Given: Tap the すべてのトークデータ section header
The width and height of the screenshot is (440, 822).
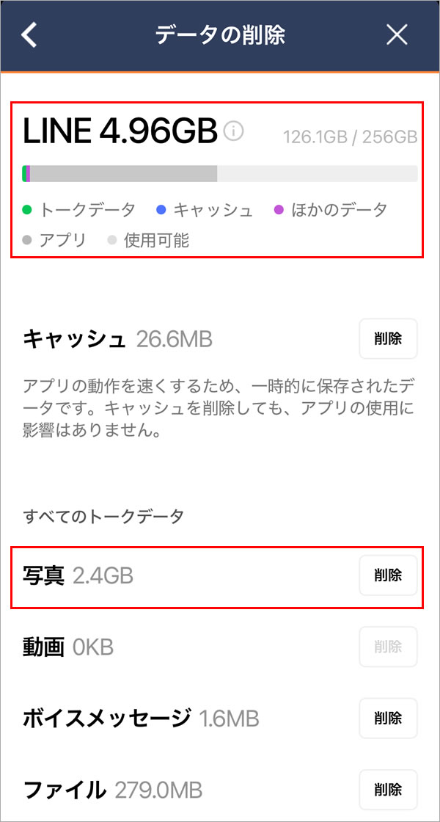Looking at the screenshot, I should point(103,517).
